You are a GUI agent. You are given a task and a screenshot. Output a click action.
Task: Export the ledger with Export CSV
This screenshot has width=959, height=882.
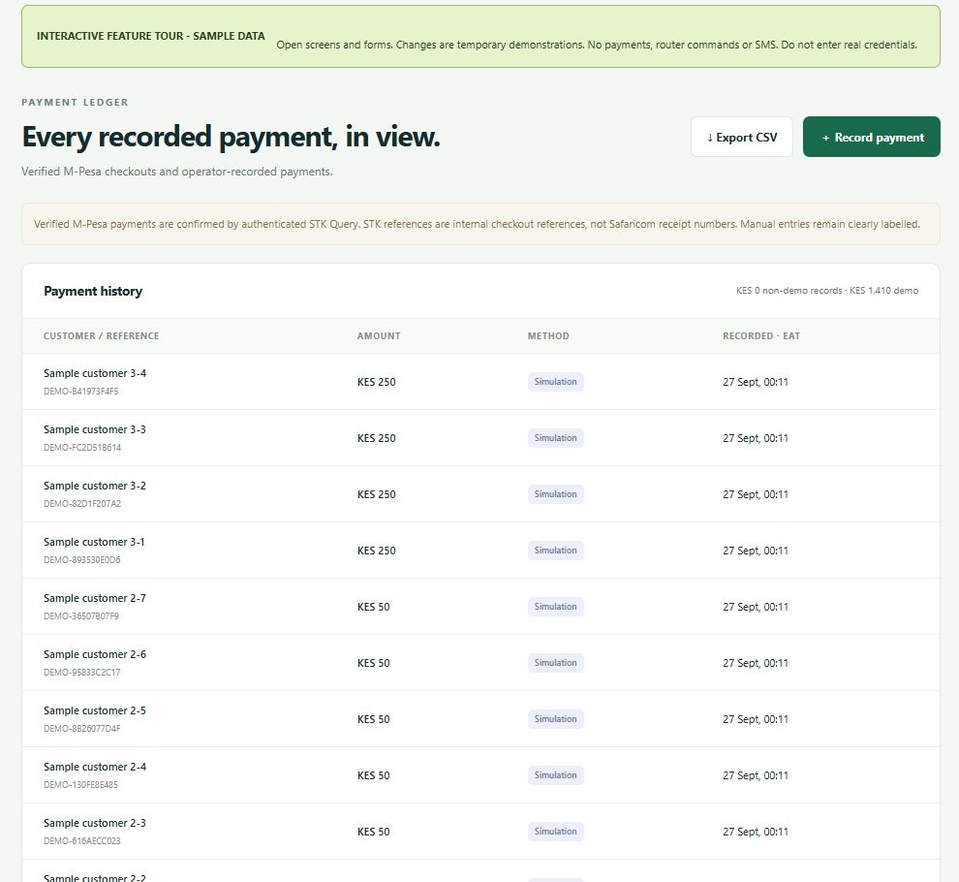[x=741, y=137]
